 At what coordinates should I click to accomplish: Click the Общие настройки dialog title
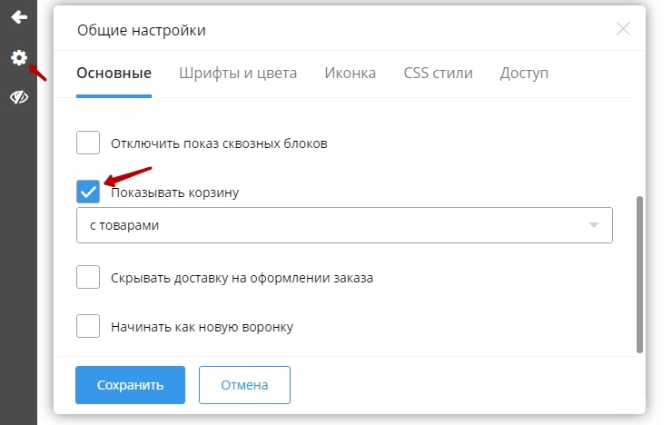(142, 31)
